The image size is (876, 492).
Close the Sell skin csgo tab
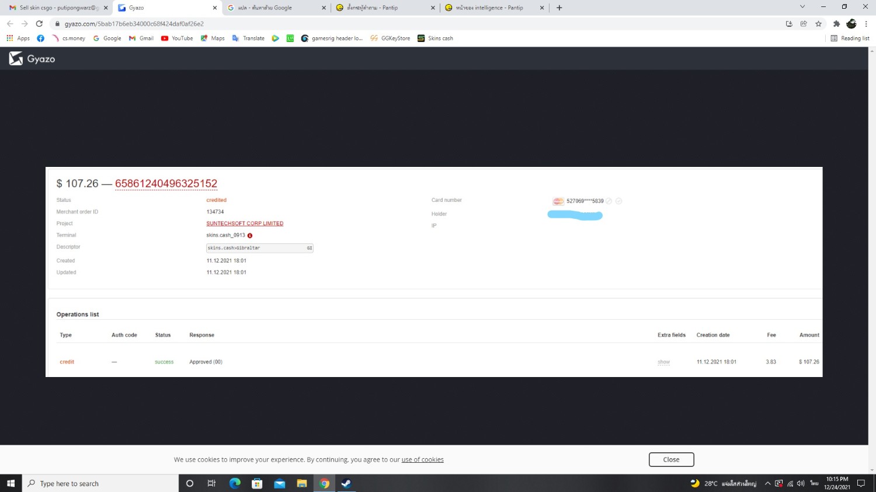click(106, 8)
